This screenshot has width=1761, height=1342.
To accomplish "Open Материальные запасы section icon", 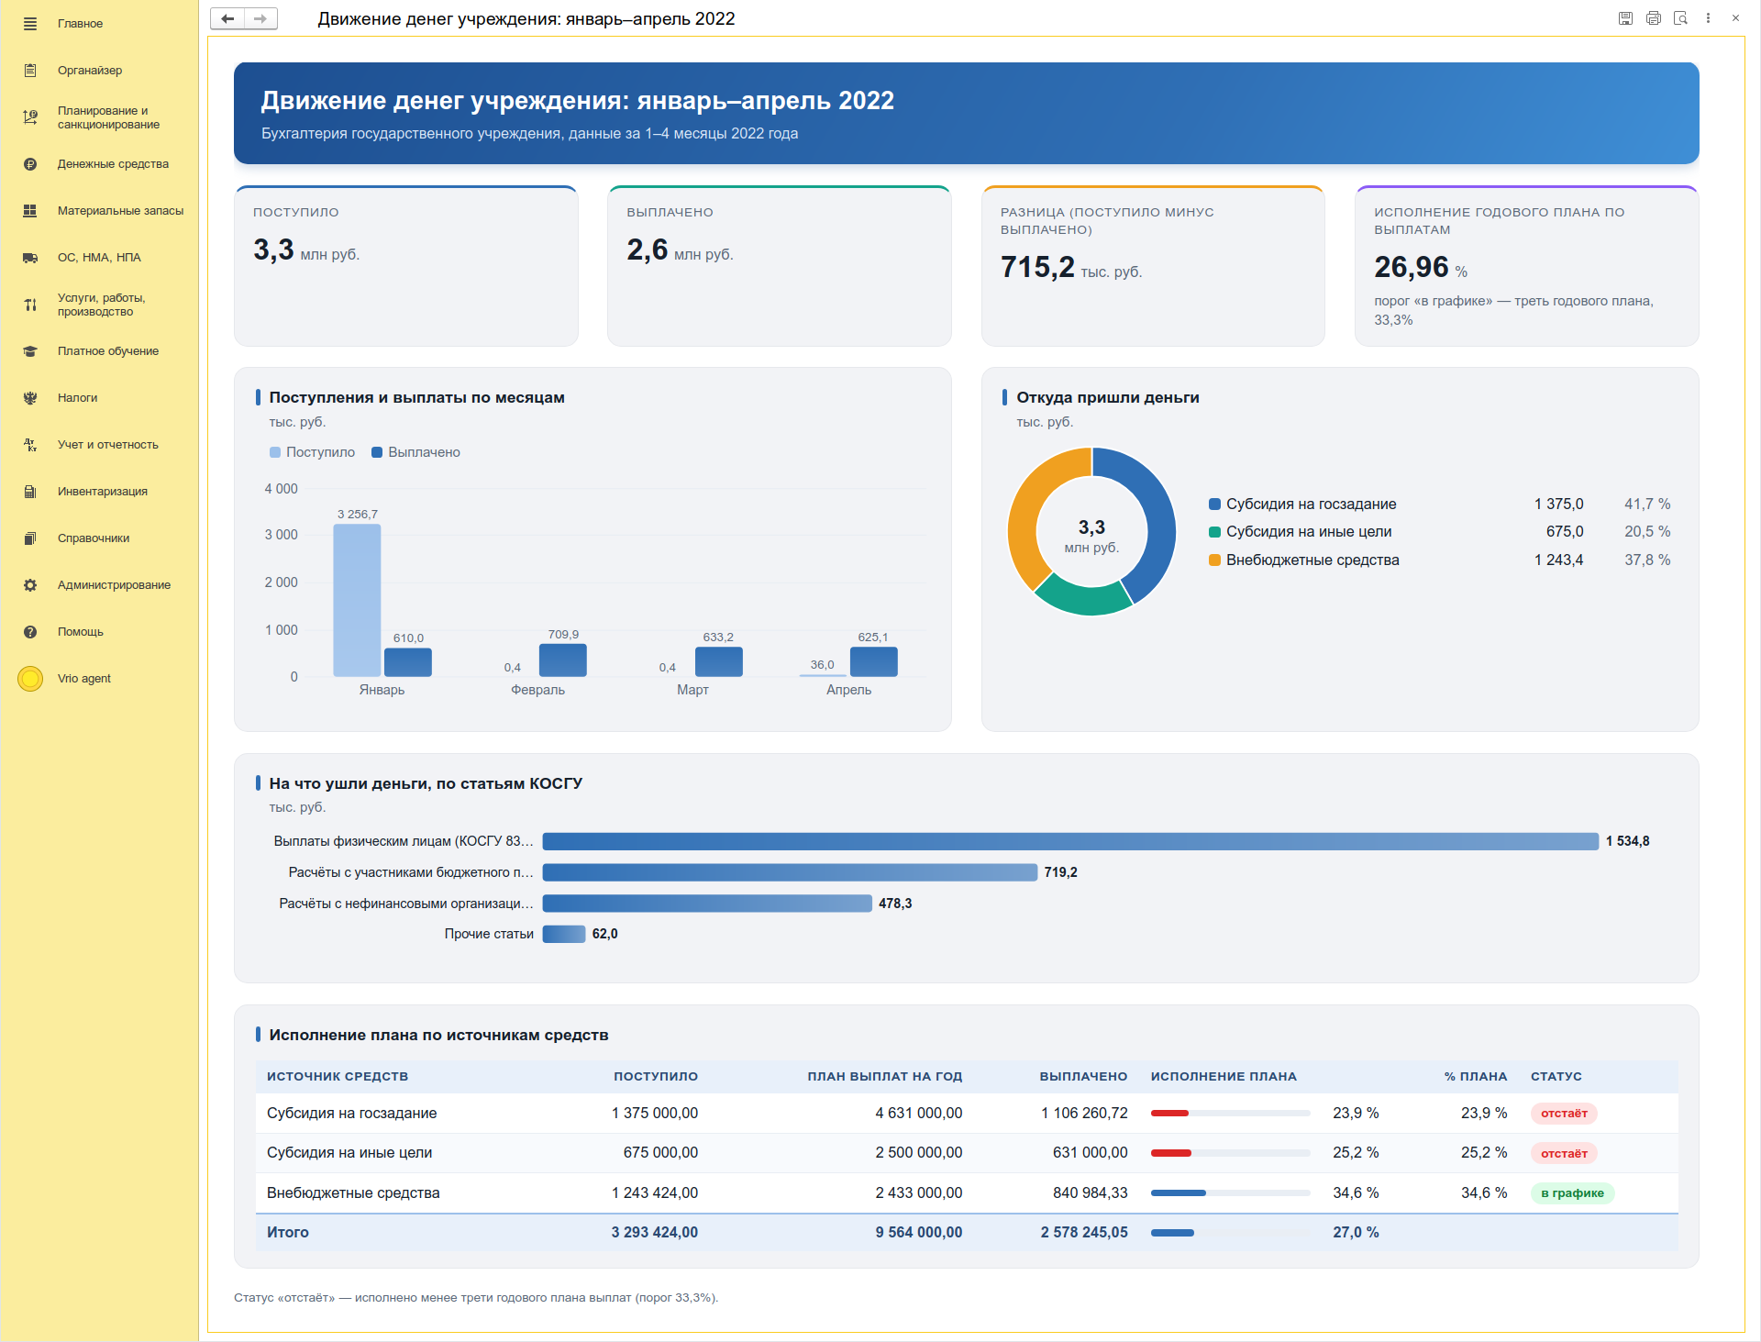I will tap(30, 211).
